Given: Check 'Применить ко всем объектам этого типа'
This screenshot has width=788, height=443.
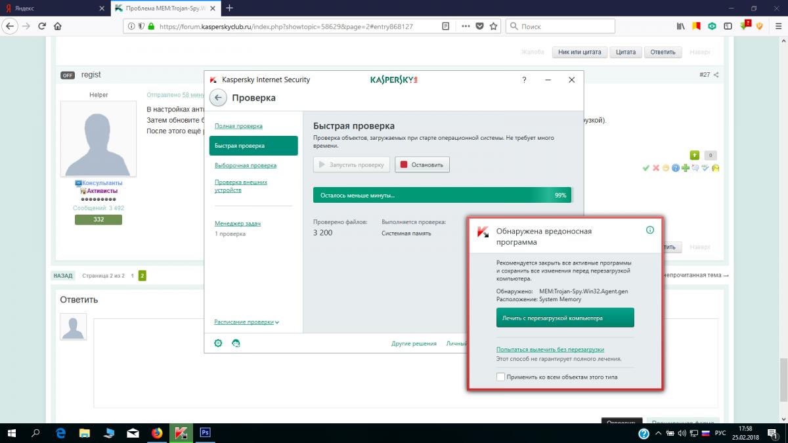Looking at the screenshot, I should [501, 377].
